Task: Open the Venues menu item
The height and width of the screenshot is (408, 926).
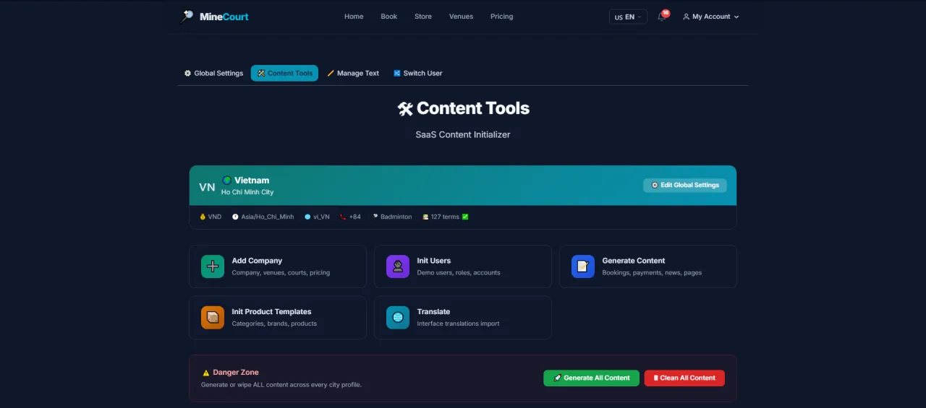Action: (x=461, y=17)
